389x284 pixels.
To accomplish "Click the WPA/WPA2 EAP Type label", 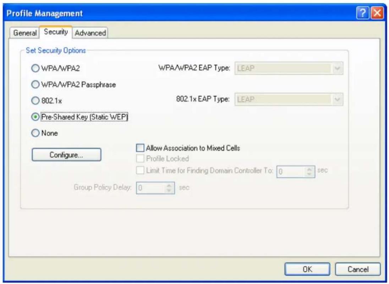I will tap(194, 68).
